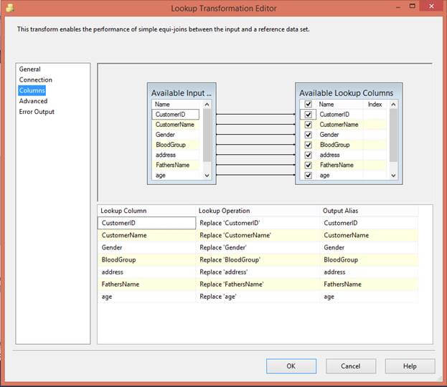Click the CustomerName Lookup Column cell
Screen dimensions: 447x387
[147, 235]
